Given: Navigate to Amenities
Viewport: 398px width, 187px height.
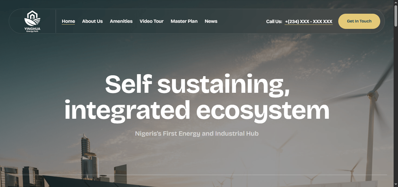Looking at the screenshot, I should point(121,21).
